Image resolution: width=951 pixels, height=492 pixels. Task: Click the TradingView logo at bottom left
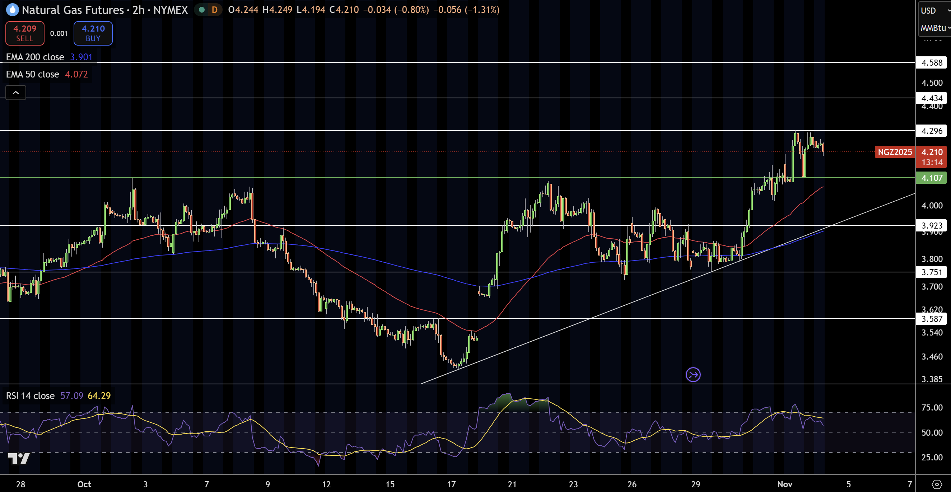[x=18, y=458]
